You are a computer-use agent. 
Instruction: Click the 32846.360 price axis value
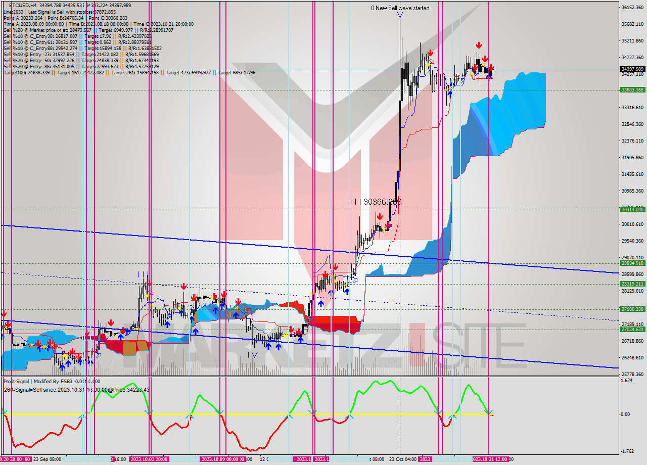click(x=632, y=124)
